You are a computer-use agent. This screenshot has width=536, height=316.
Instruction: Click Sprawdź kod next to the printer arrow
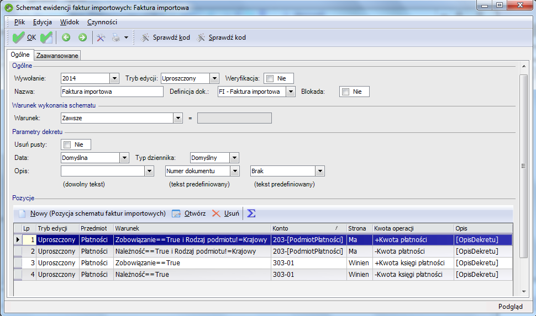point(165,38)
